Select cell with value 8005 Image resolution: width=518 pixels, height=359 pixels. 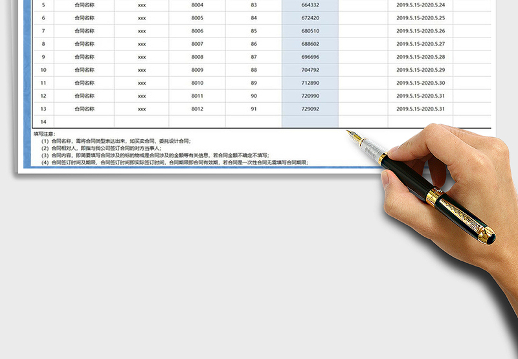tap(197, 18)
